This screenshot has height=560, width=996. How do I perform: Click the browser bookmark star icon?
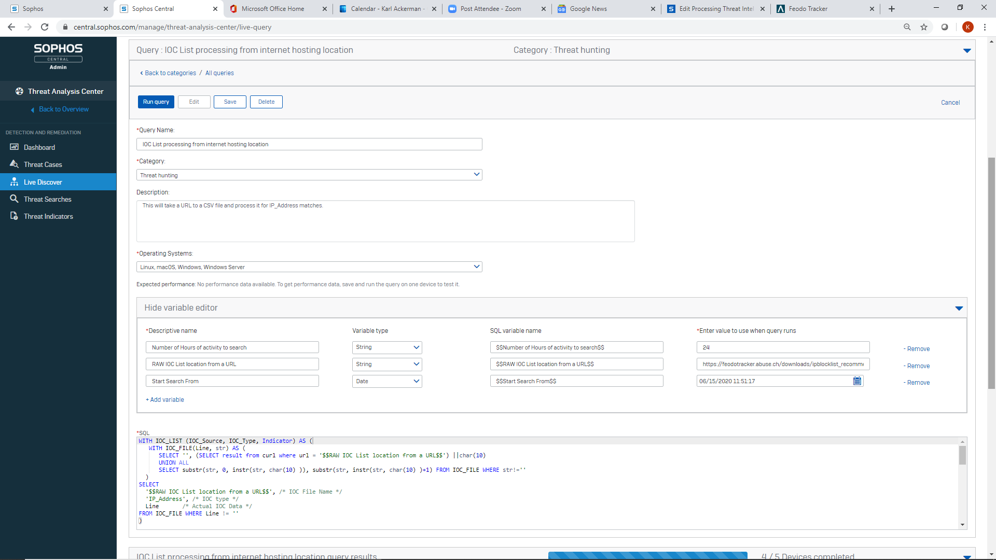tap(924, 27)
